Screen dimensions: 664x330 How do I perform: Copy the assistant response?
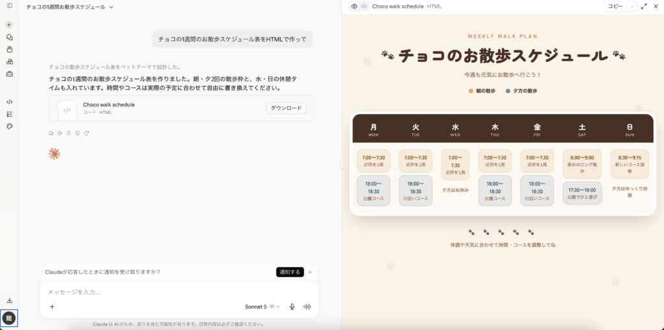point(51,133)
